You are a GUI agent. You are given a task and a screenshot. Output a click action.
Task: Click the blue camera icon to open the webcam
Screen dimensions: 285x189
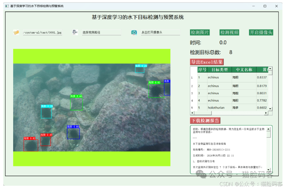pyautogui.click(x=134, y=32)
